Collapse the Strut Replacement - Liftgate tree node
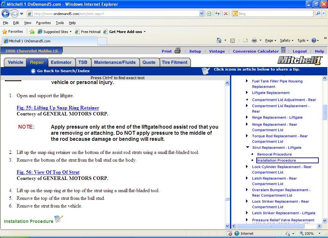328x238 pixels. tap(248, 147)
